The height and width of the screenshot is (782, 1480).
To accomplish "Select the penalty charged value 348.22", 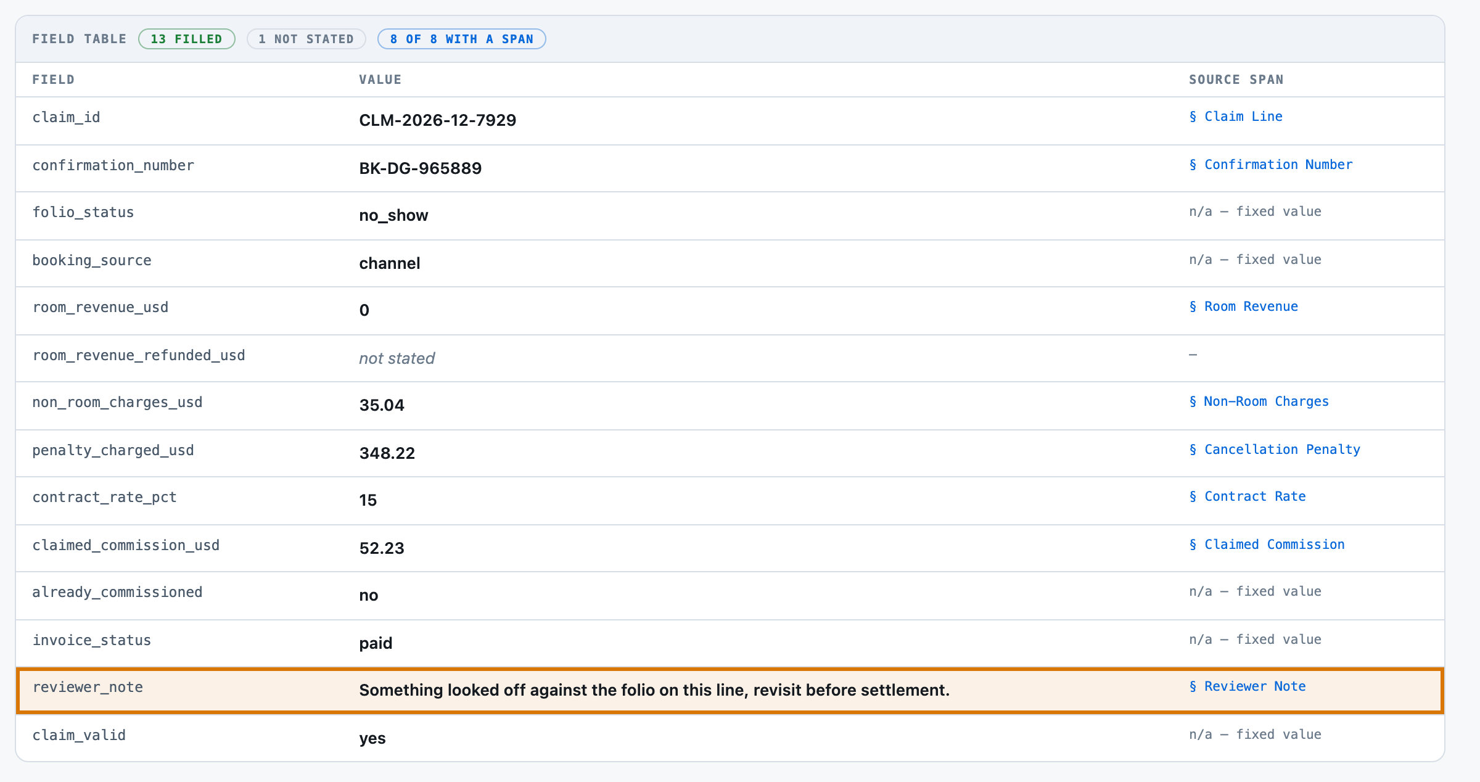I will pos(387,453).
